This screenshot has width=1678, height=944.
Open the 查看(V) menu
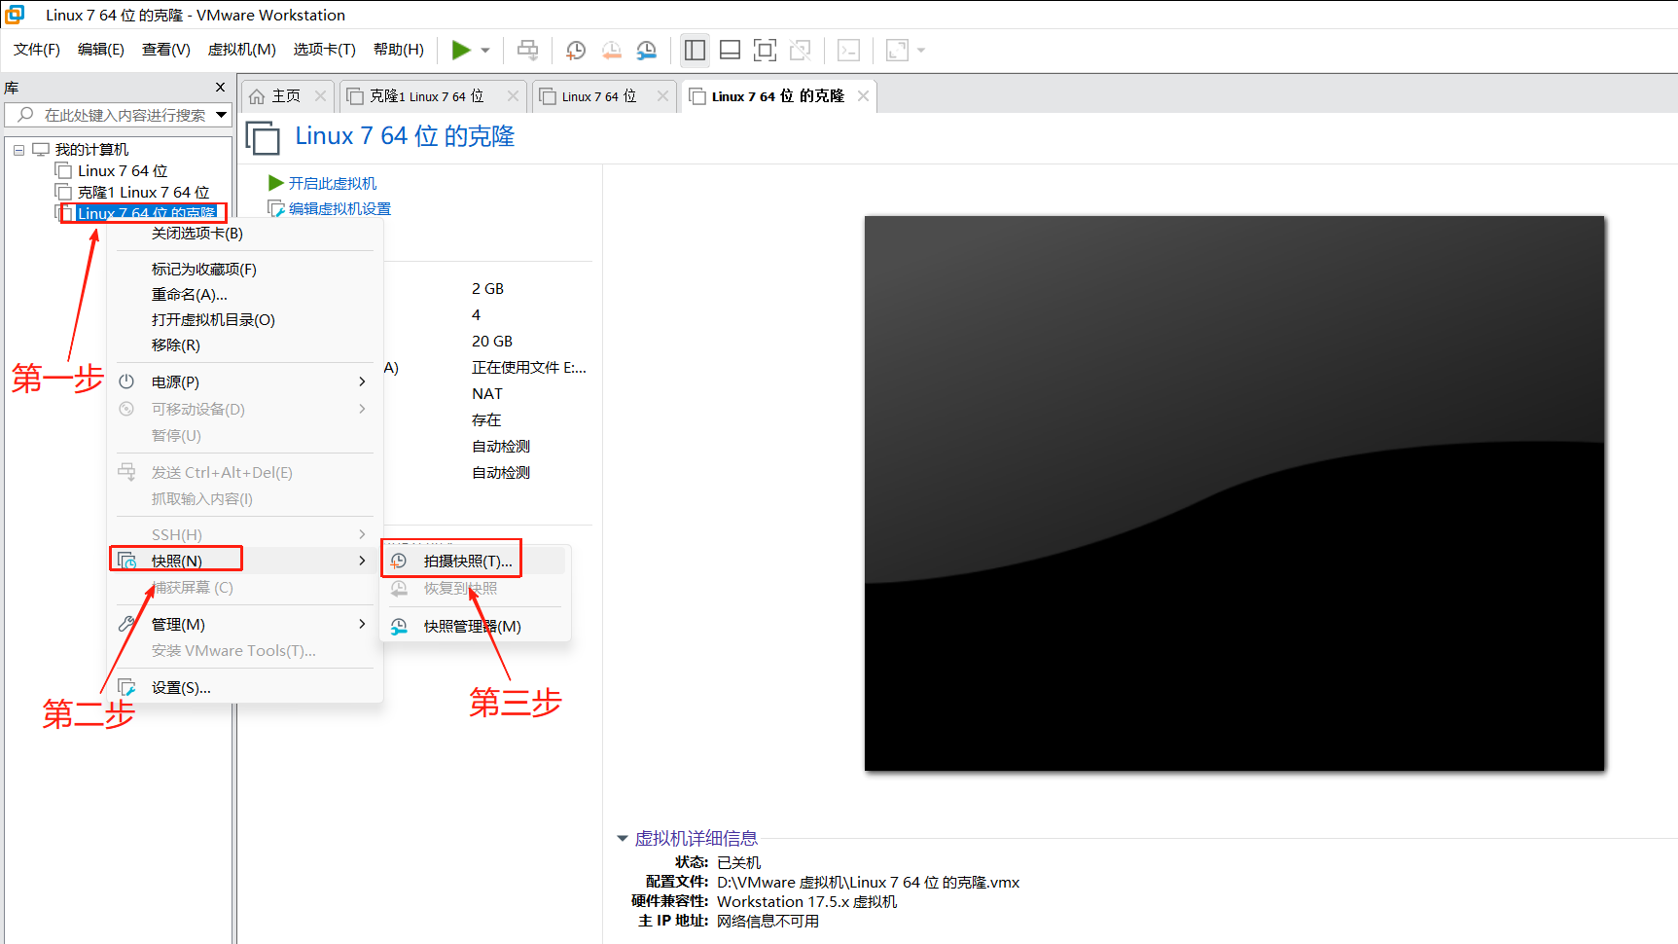click(x=166, y=50)
